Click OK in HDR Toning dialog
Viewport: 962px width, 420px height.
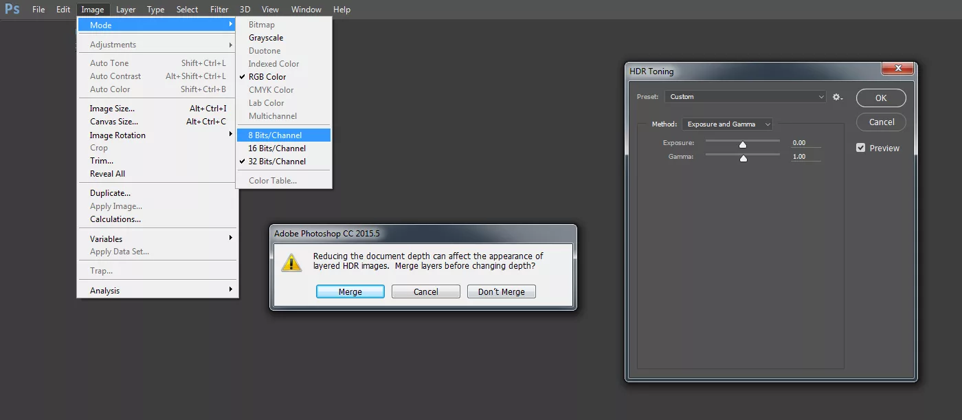(x=880, y=98)
